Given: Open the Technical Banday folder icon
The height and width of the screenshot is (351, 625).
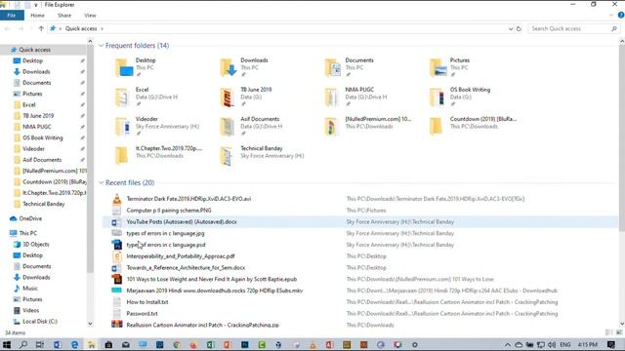Looking at the screenshot, I should pos(227,156).
